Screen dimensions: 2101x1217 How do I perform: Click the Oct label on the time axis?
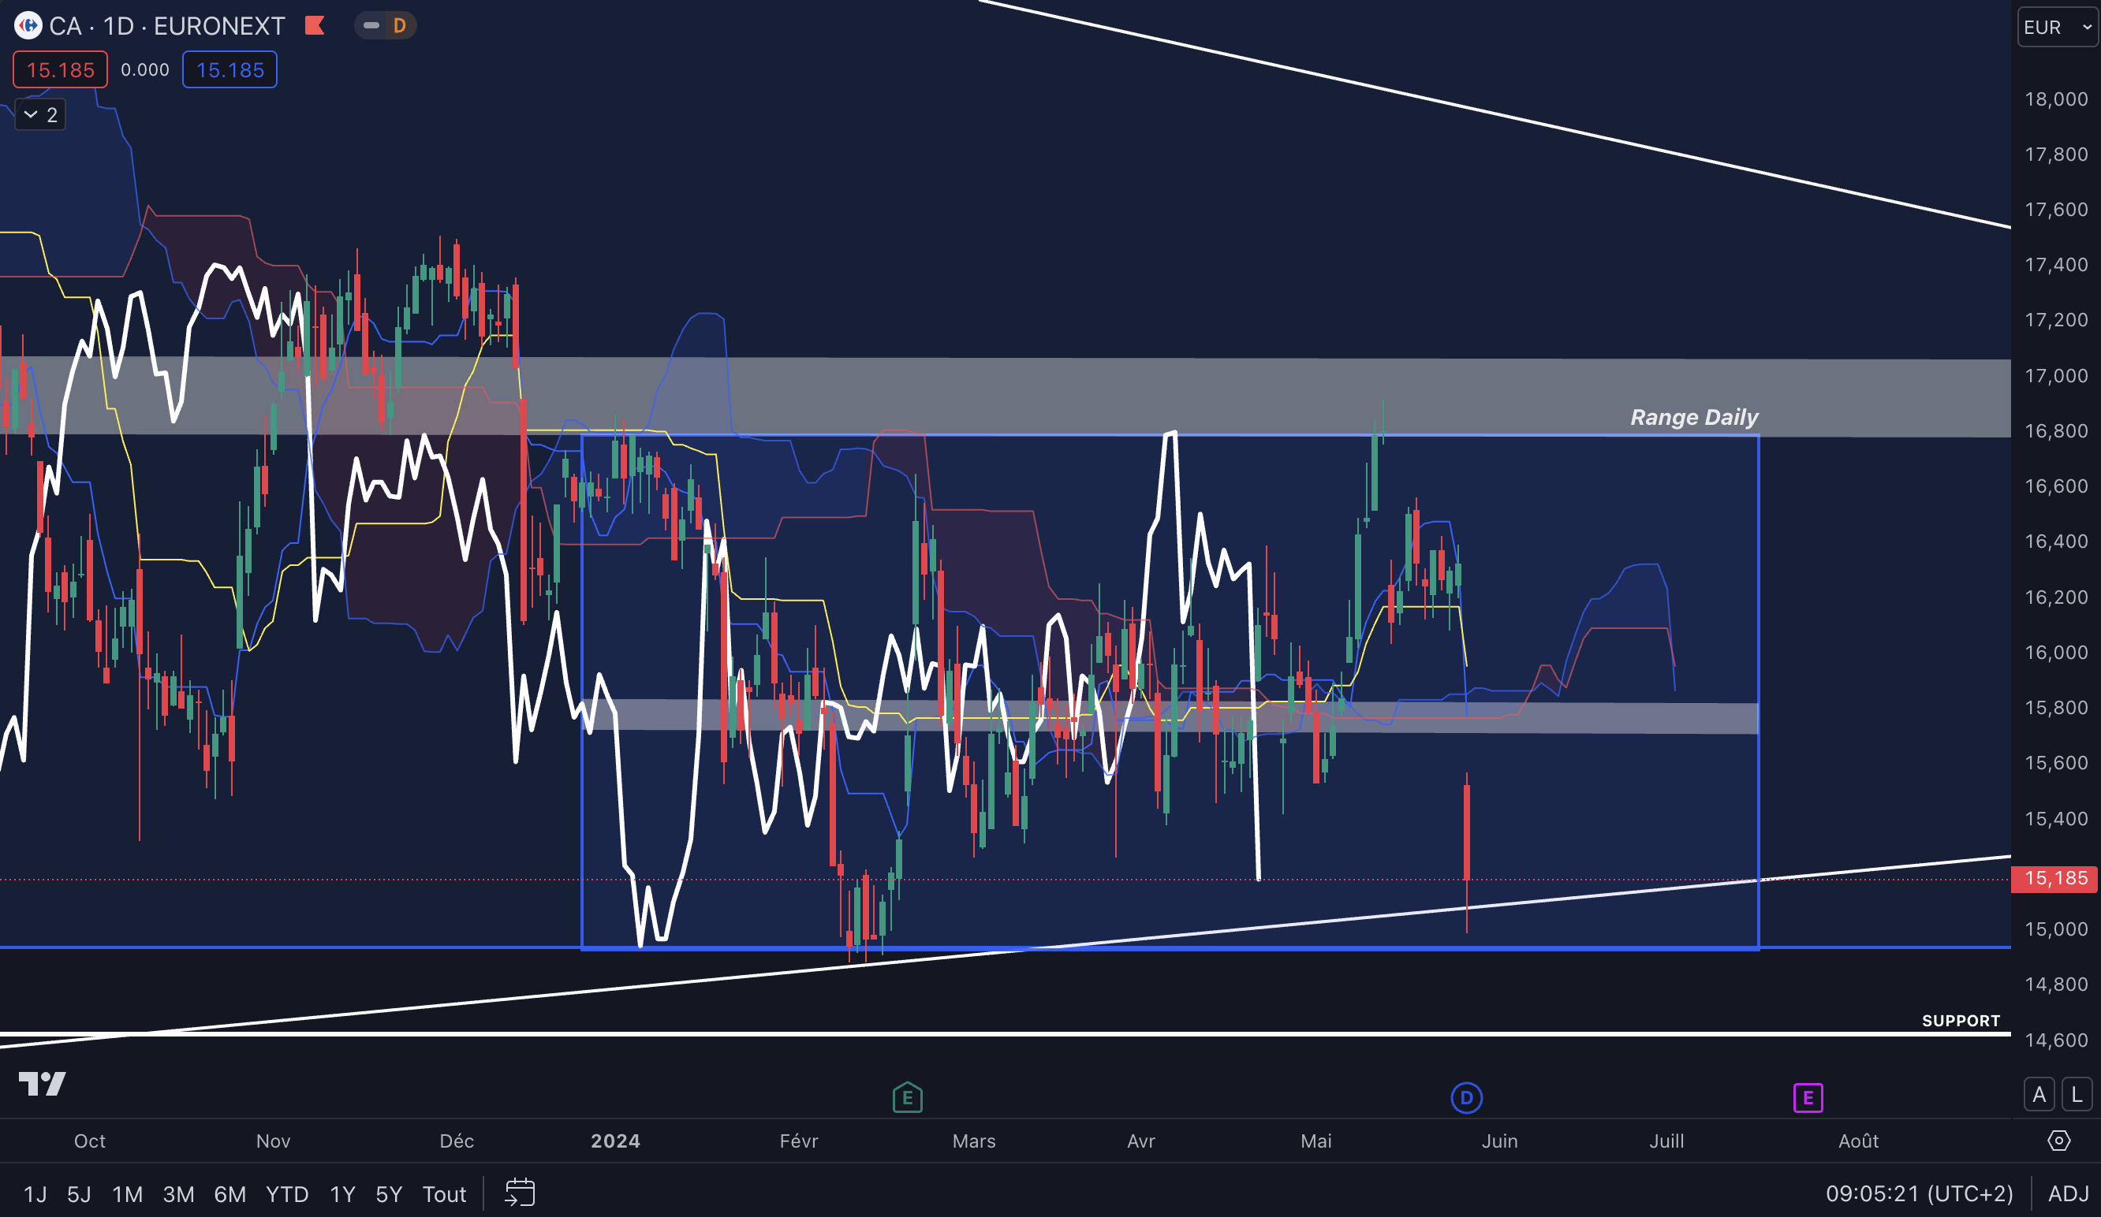(x=90, y=1141)
